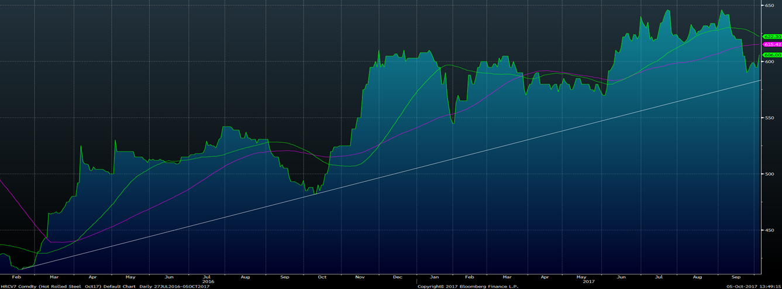Click the green 622.30 price tag
The height and width of the screenshot is (289, 782).
coord(772,36)
